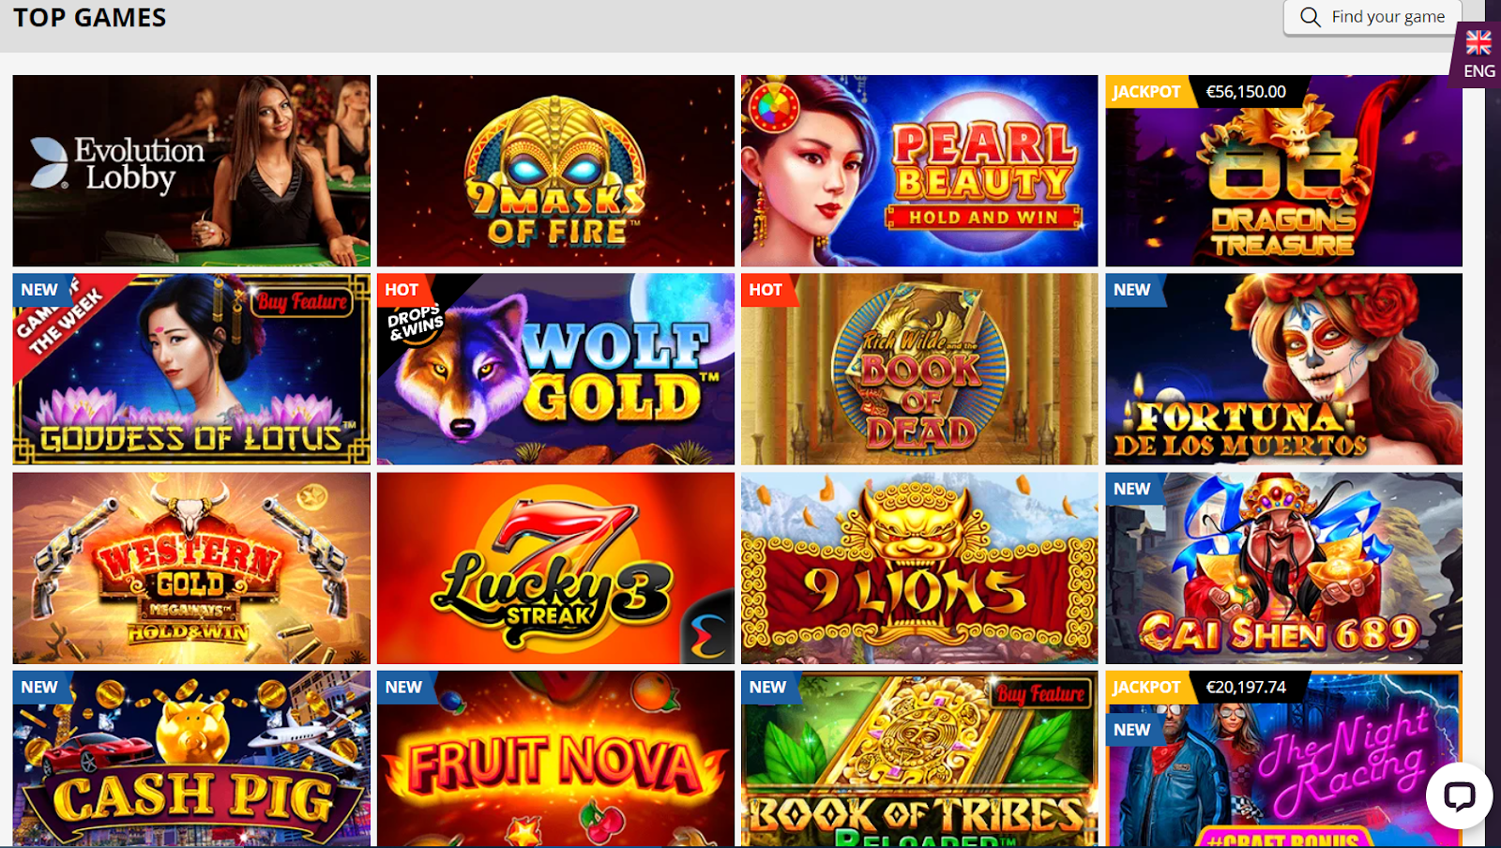The image size is (1501, 848).
Task: Open Goddess of Lotus game tile
Action: pos(191,369)
